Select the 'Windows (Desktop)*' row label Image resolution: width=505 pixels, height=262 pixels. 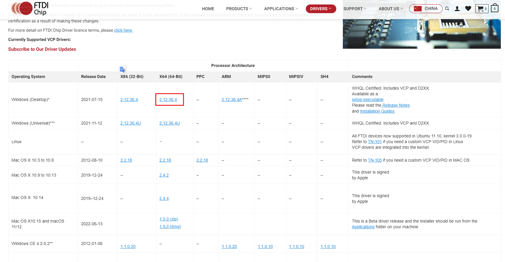(30, 99)
